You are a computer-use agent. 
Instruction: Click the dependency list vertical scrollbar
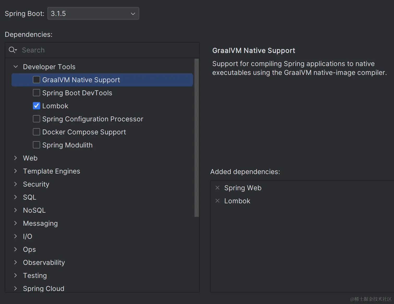point(197,138)
